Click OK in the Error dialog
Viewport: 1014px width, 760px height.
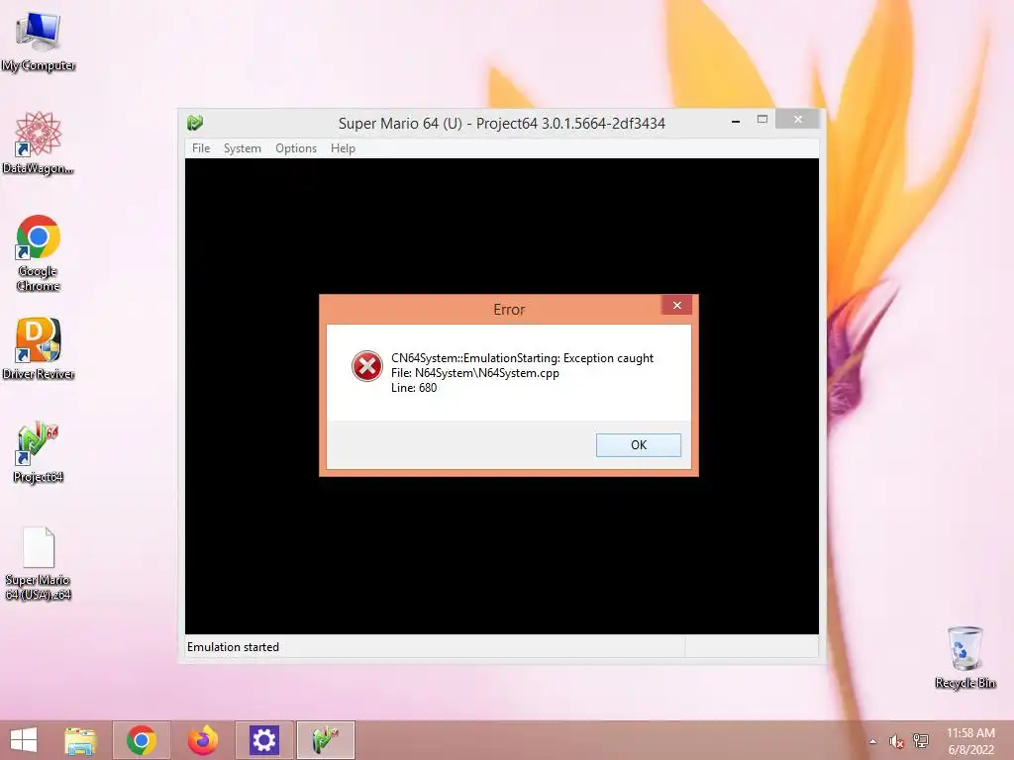639,444
